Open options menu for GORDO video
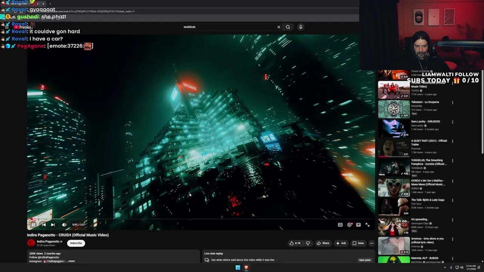 pyautogui.click(x=452, y=181)
